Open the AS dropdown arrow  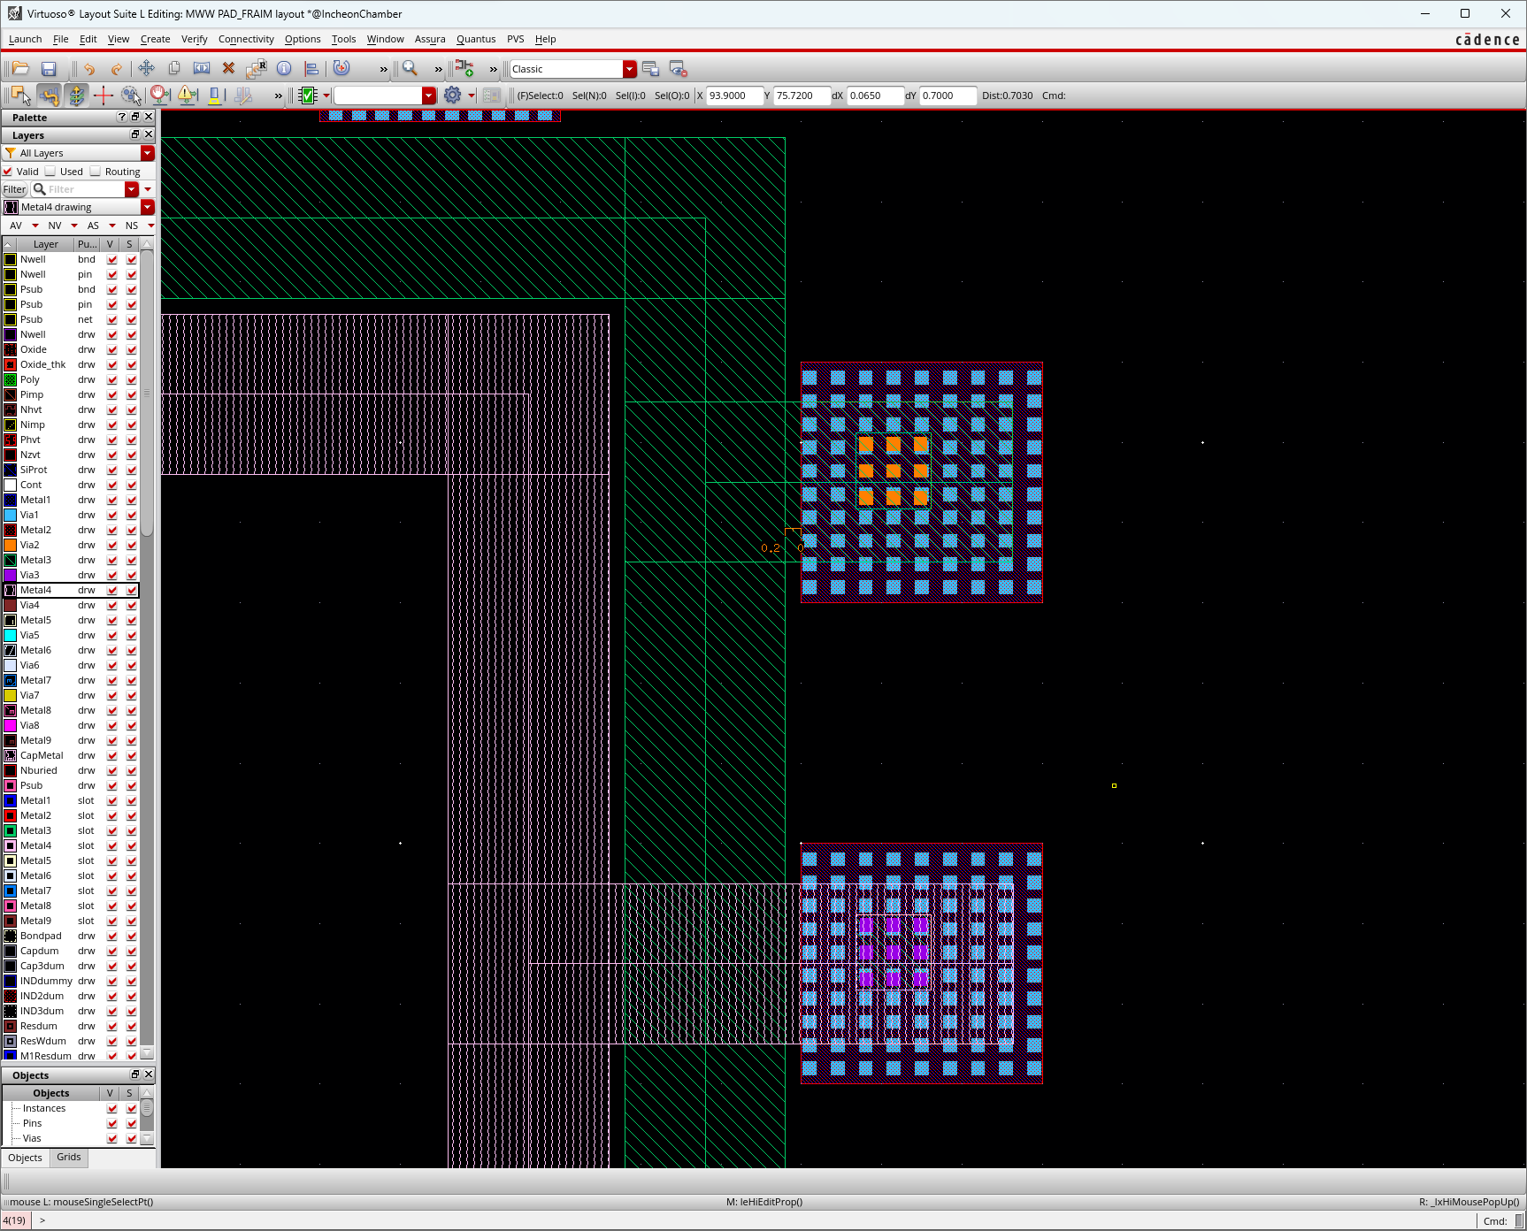[112, 226]
